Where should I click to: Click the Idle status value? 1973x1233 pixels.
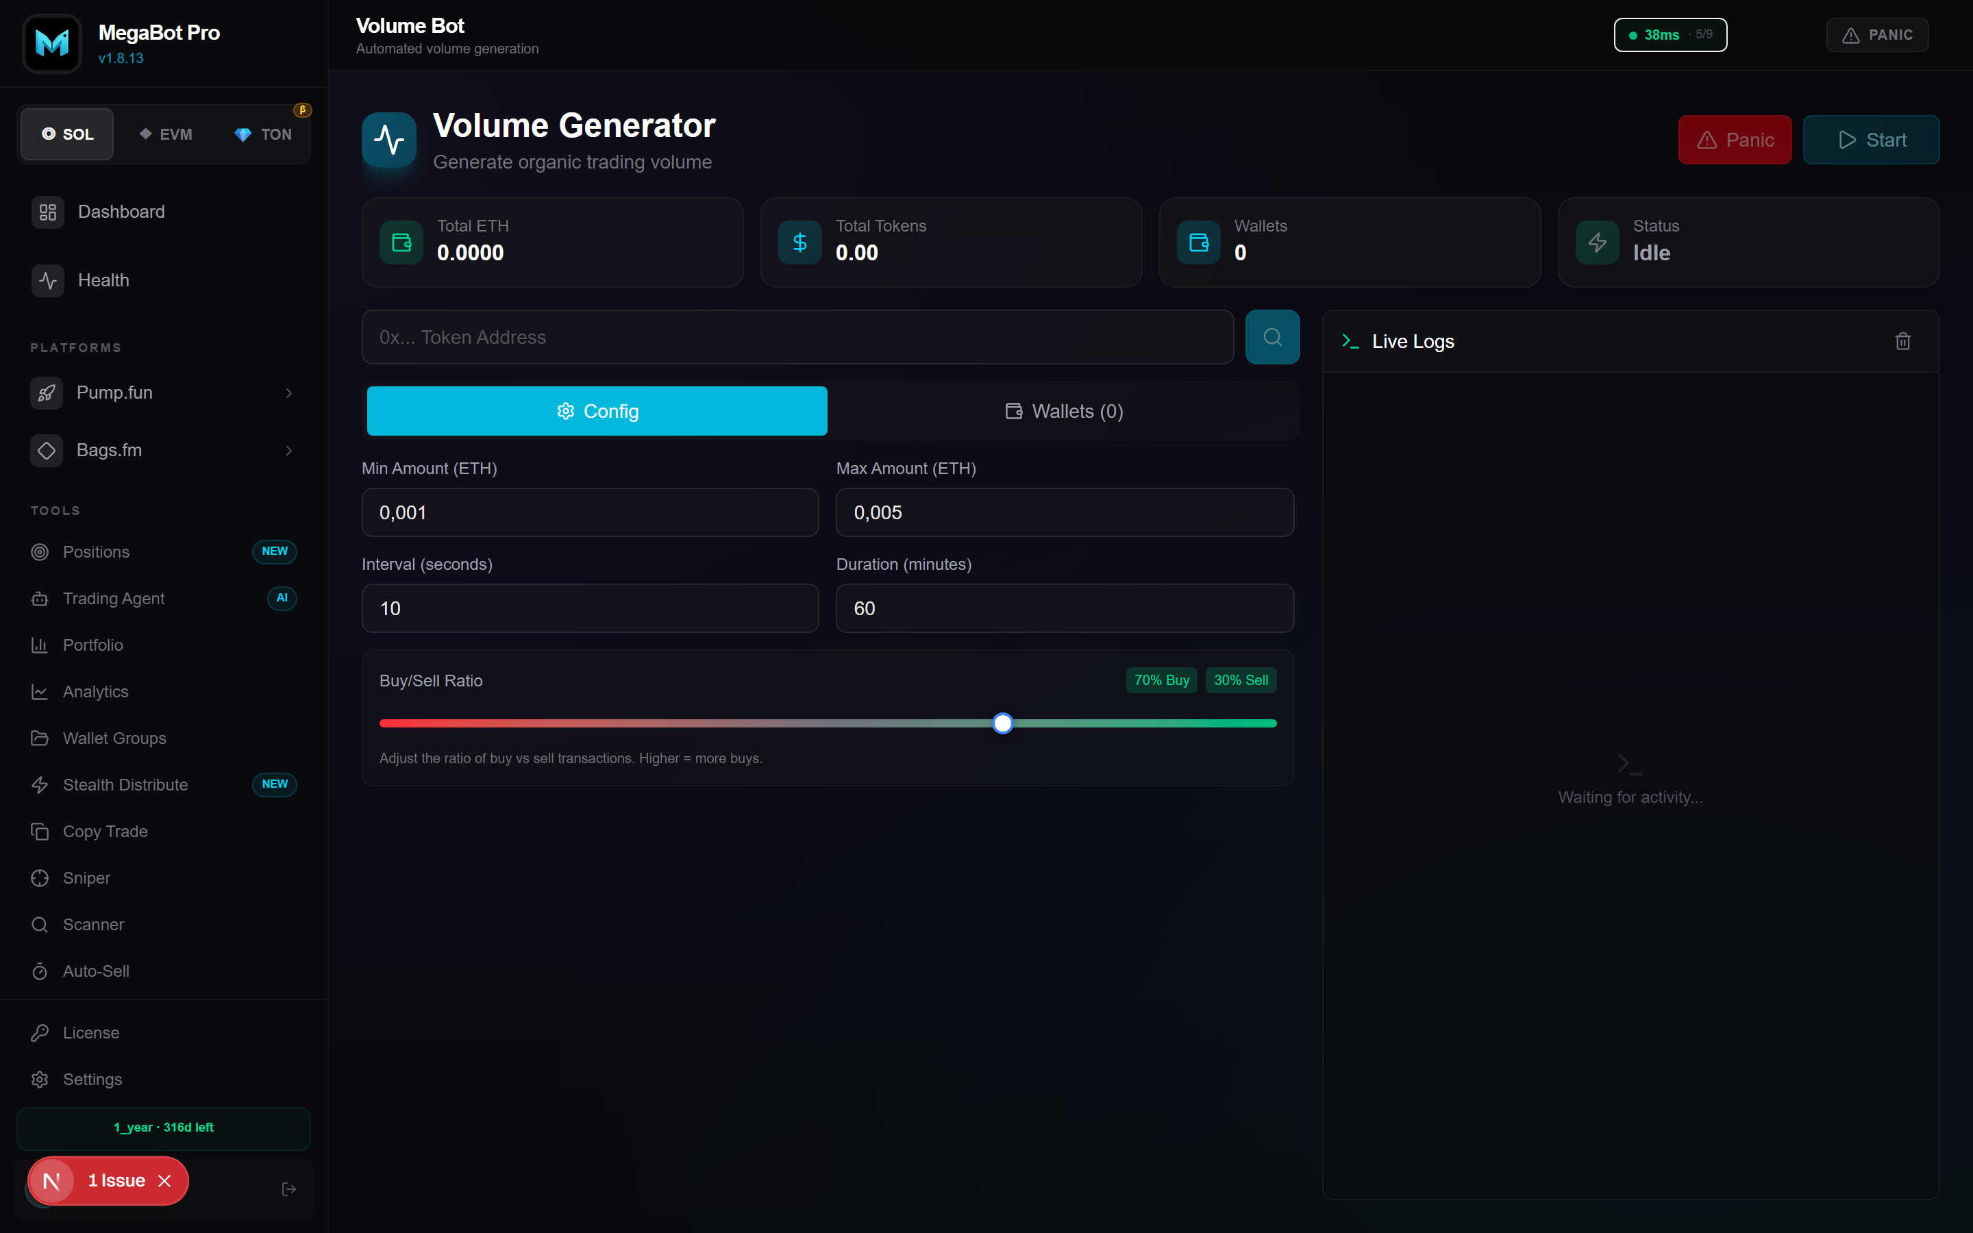tap(1651, 253)
